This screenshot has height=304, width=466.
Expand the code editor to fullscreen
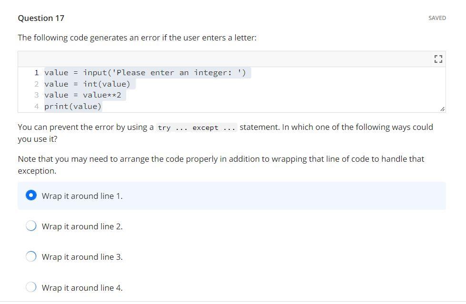point(437,58)
